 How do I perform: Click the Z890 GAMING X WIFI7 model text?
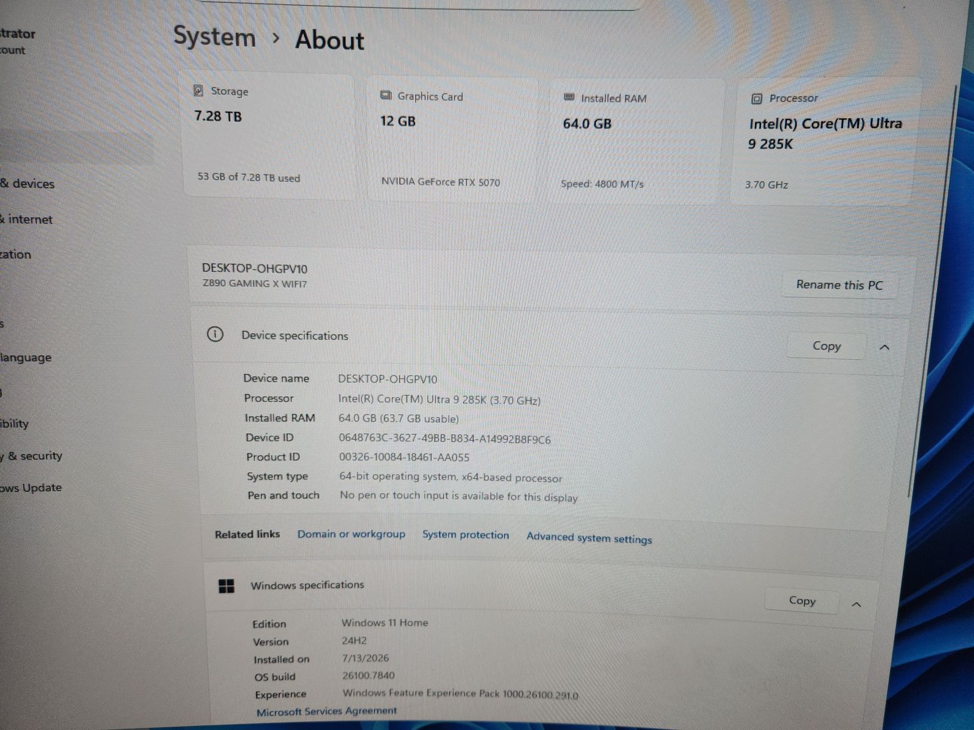click(x=254, y=283)
